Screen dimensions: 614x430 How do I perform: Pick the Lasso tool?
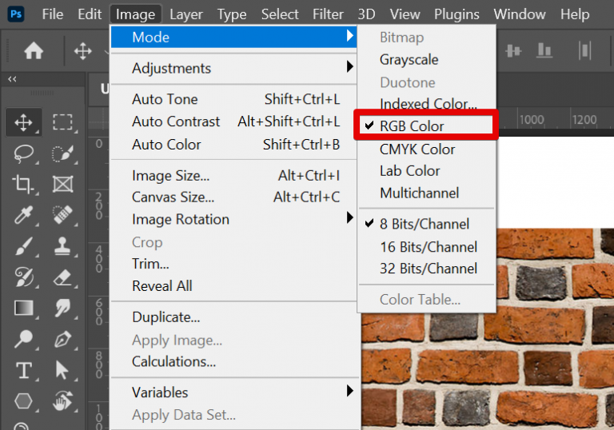coord(23,153)
